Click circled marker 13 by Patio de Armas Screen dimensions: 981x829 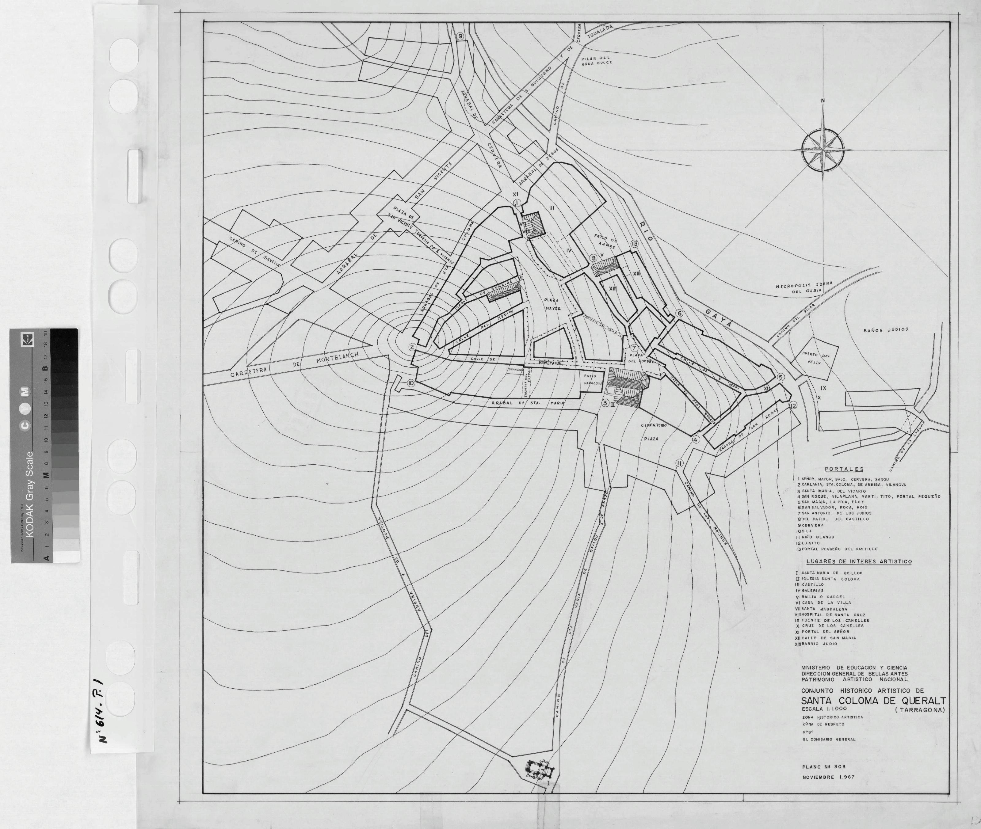[635, 244]
